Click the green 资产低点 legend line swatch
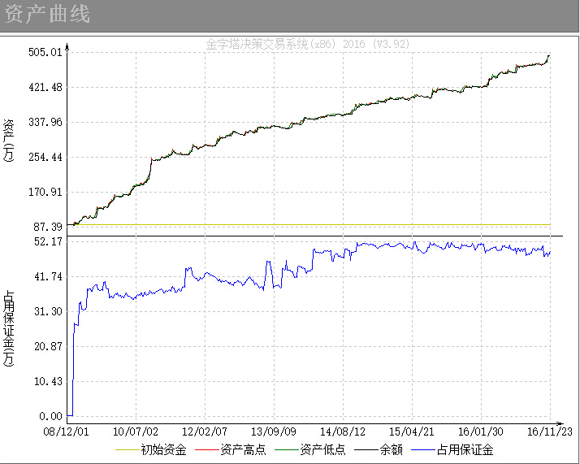The width and height of the screenshot is (580, 464). pyautogui.click(x=286, y=450)
